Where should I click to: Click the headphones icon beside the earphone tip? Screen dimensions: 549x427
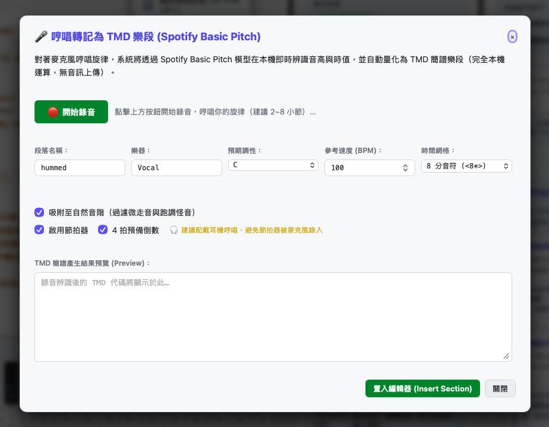[173, 230]
